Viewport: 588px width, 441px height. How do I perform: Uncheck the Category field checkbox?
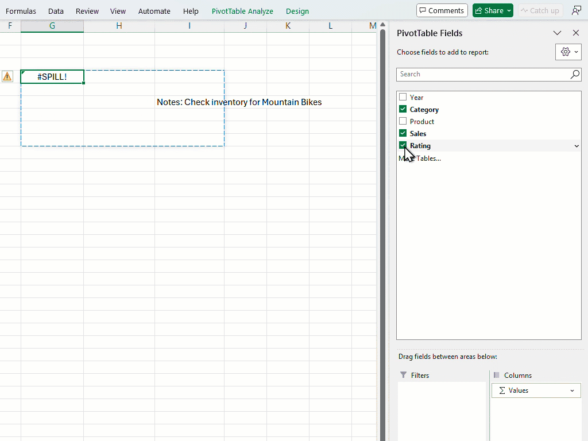(403, 109)
